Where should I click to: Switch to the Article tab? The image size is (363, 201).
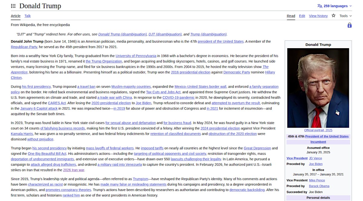(x=16, y=16)
